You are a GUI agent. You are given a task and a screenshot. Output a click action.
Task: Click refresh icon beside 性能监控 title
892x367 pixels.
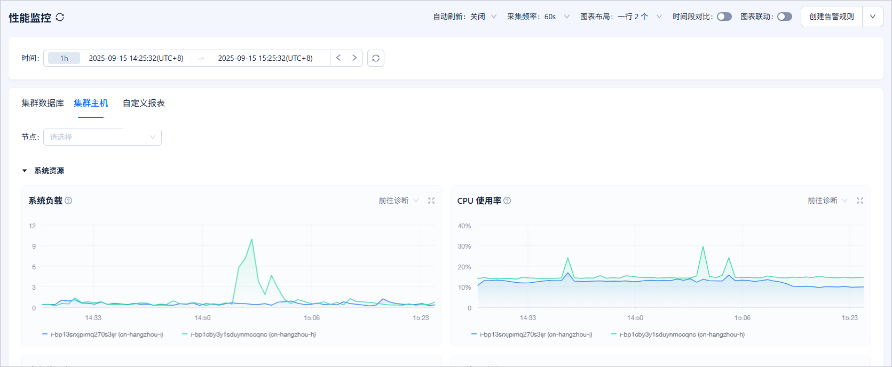point(60,17)
